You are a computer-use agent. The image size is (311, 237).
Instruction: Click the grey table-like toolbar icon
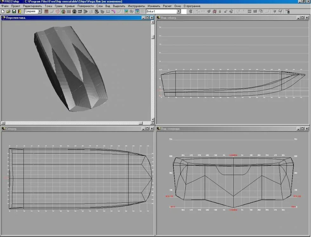[249, 11]
